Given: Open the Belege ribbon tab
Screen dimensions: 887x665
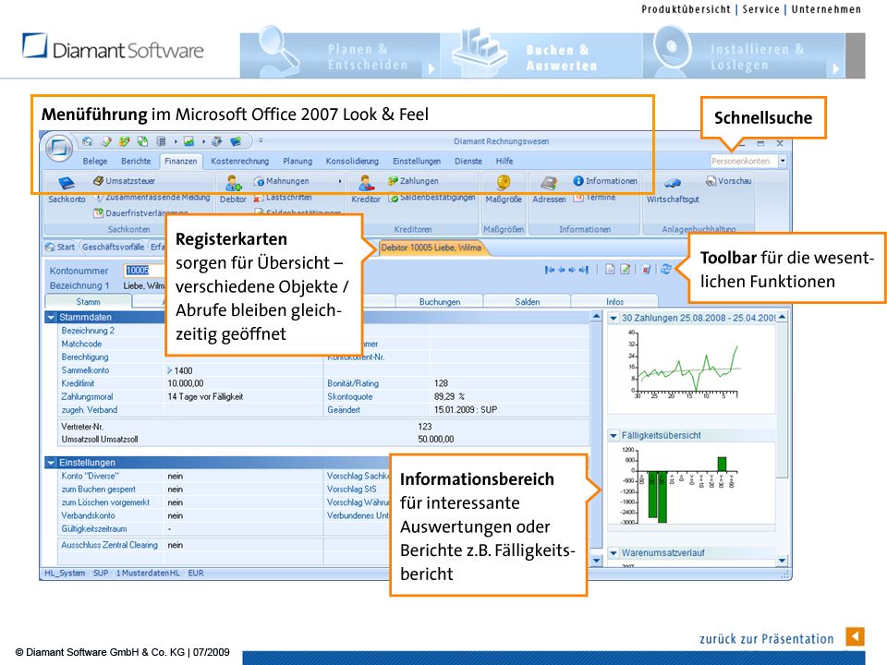Looking at the screenshot, I should point(95,161).
